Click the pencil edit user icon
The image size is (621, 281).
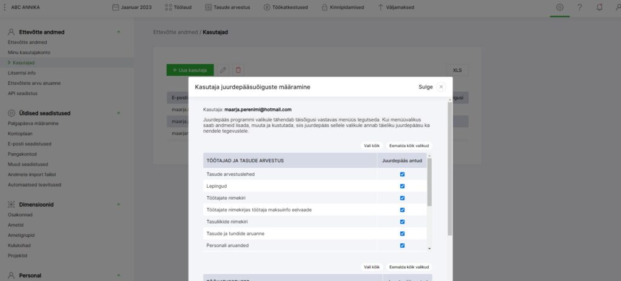tap(223, 70)
